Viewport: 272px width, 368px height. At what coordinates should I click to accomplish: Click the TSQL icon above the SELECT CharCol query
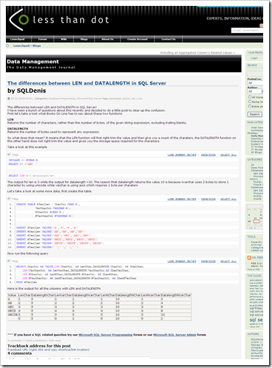9,261
